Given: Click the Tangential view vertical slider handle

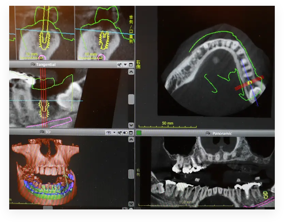Looking at the screenshot, I should pyautogui.click(x=131, y=99).
